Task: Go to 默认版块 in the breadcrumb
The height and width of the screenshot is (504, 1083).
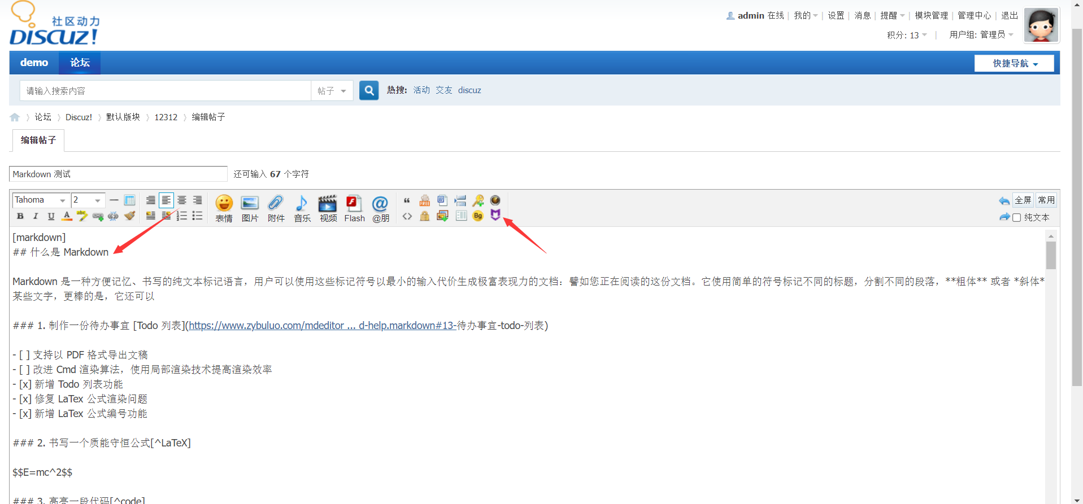Action: (x=123, y=117)
